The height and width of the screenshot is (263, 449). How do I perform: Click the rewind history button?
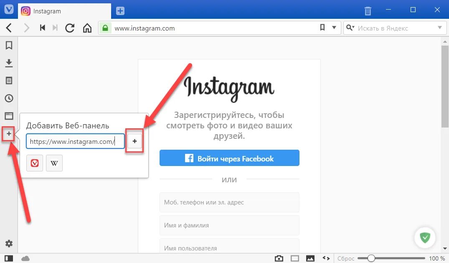tap(42, 28)
